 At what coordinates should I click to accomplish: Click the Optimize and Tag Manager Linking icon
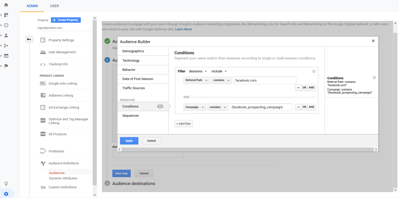tap(43, 121)
